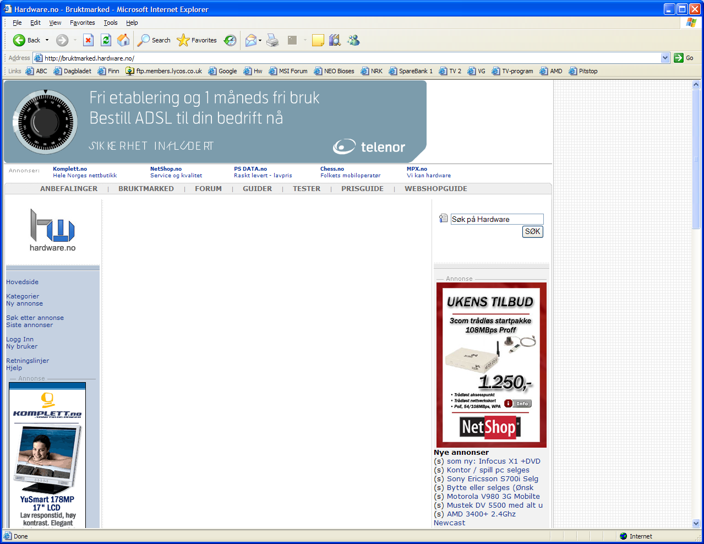The image size is (704, 544).
Task: Open the Edit toolbar button's dropdown arrow
Action: click(x=305, y=40)
